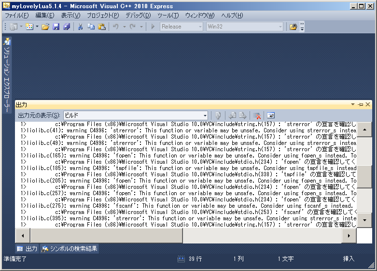The height and width of the screenshot is (271, 377).
Task: Open the 編集(E) menu
Action: pos(45,15)
